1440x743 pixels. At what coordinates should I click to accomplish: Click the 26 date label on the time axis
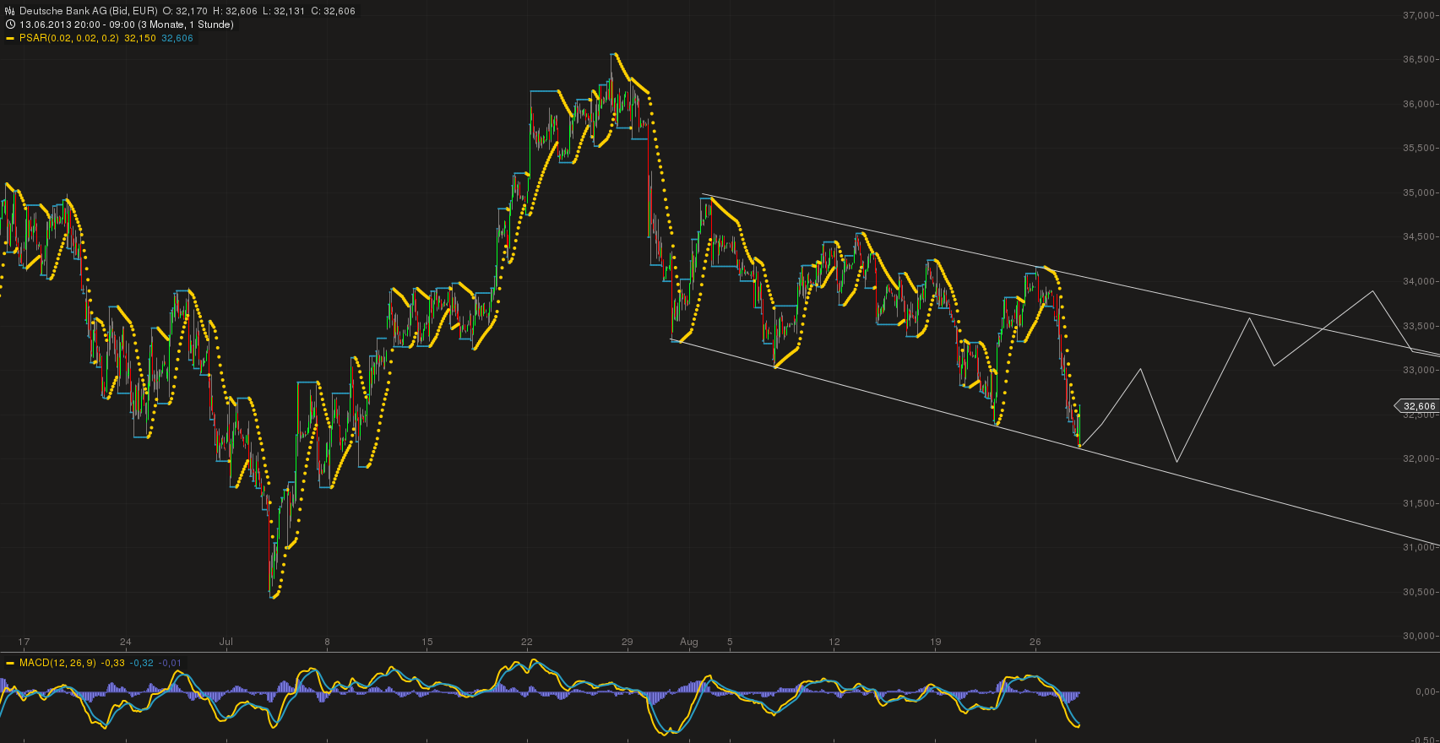(1035, 642)
